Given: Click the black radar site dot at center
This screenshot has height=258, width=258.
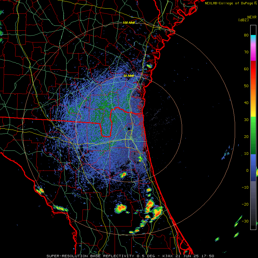Looking at the screenshot, I should tap(129, 129).
